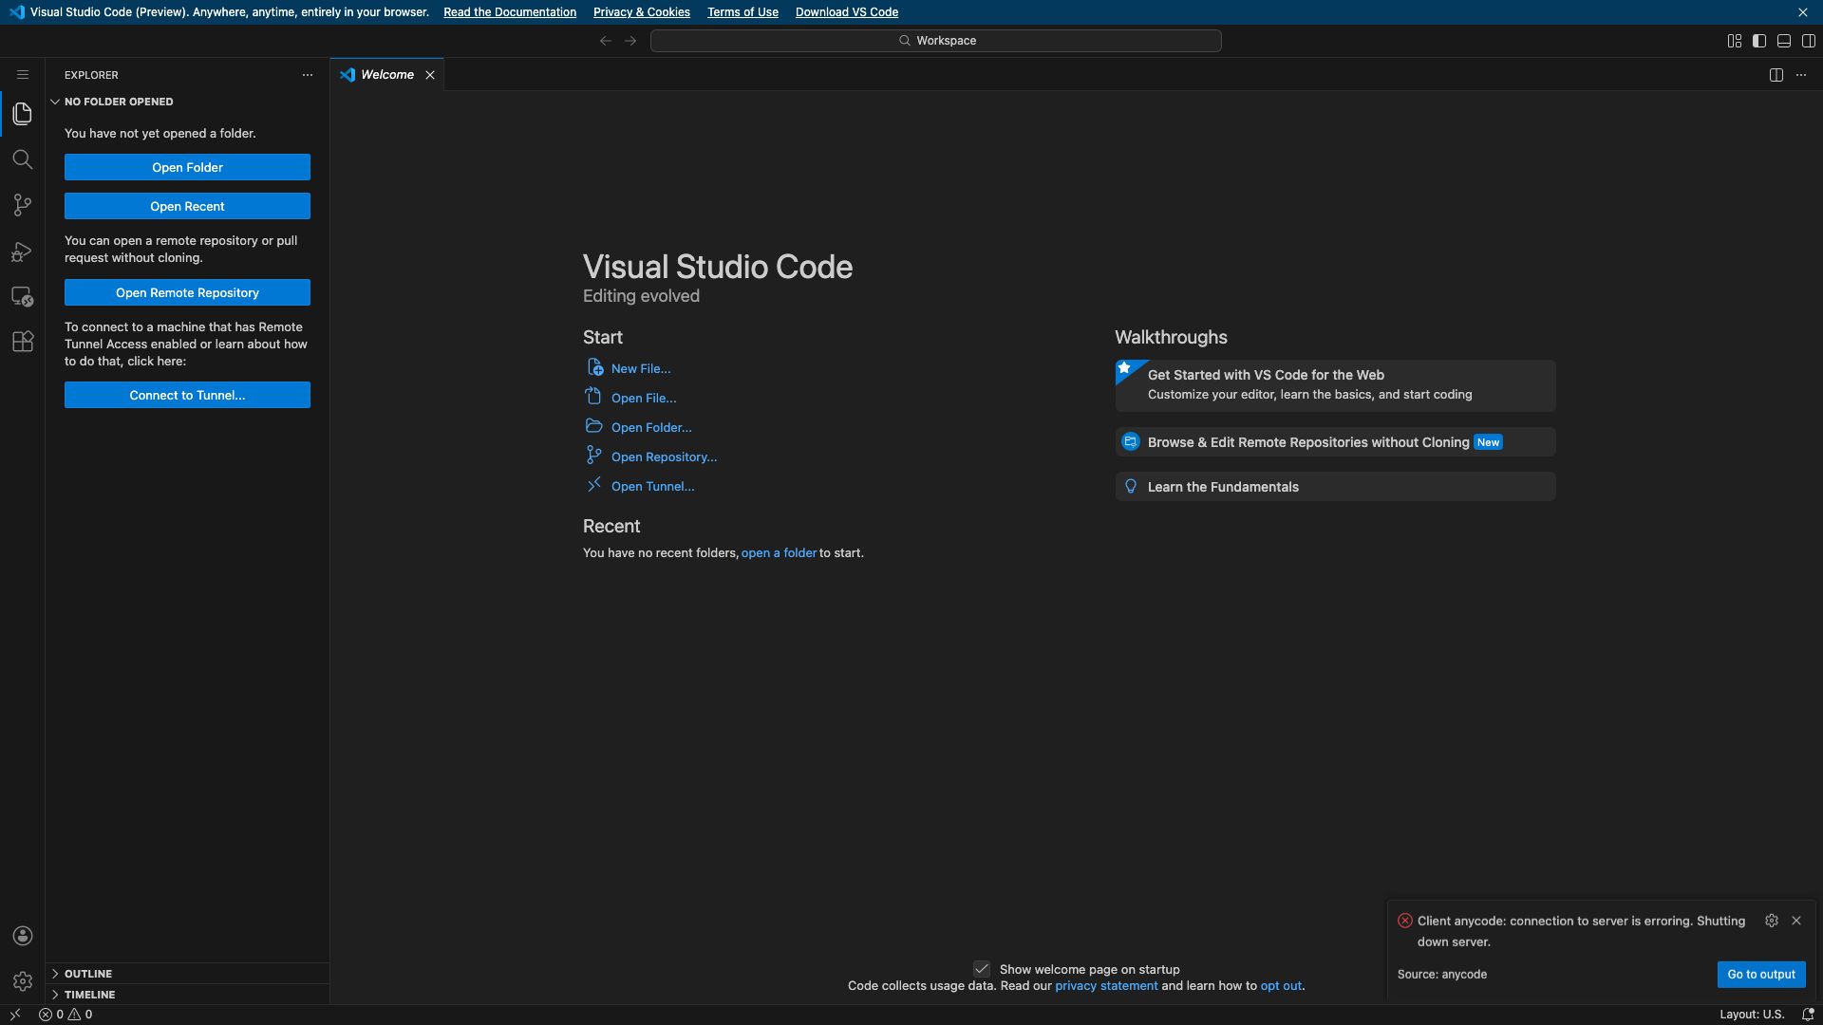The width and height of the screenshot is (1823, 1025).
Task: Click the Workspace search box
Action: [935, 40]
